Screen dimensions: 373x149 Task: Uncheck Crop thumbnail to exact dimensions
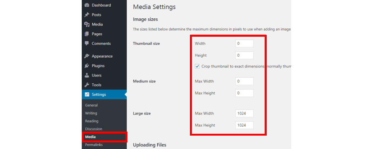tap(197, 66)
